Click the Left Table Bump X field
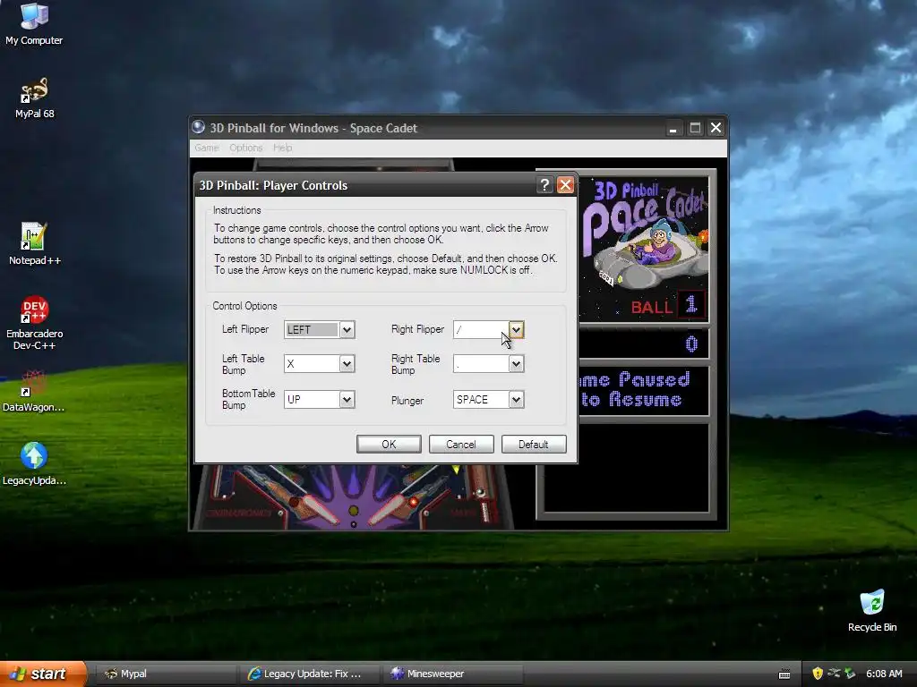 point(312,364)
